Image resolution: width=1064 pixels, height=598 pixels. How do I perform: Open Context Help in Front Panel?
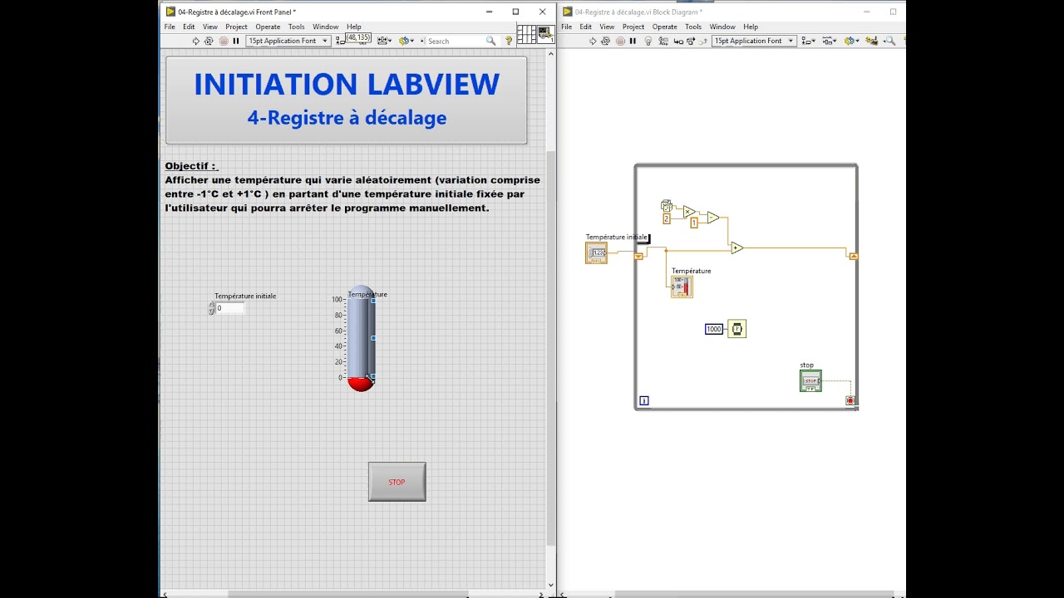(x=509, y=41)
